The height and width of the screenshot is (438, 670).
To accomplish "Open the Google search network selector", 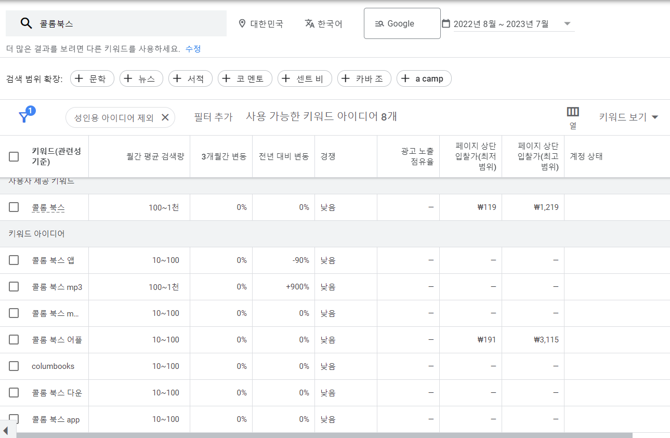I will coord(402,23).
